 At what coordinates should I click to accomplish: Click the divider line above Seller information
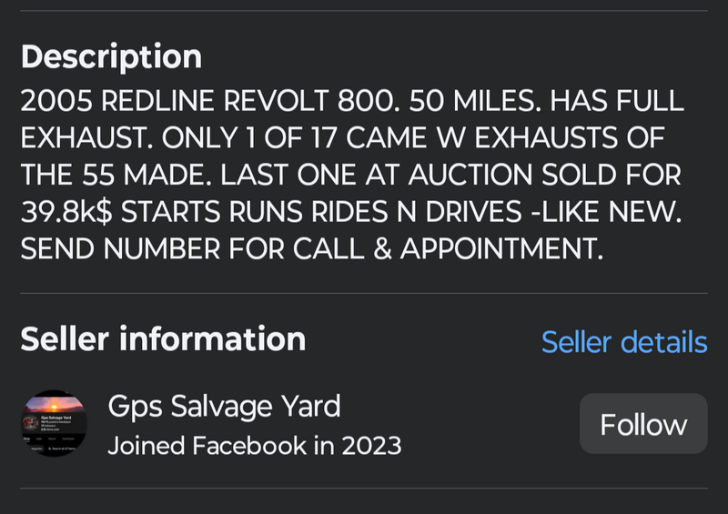(x=364, y=293)
